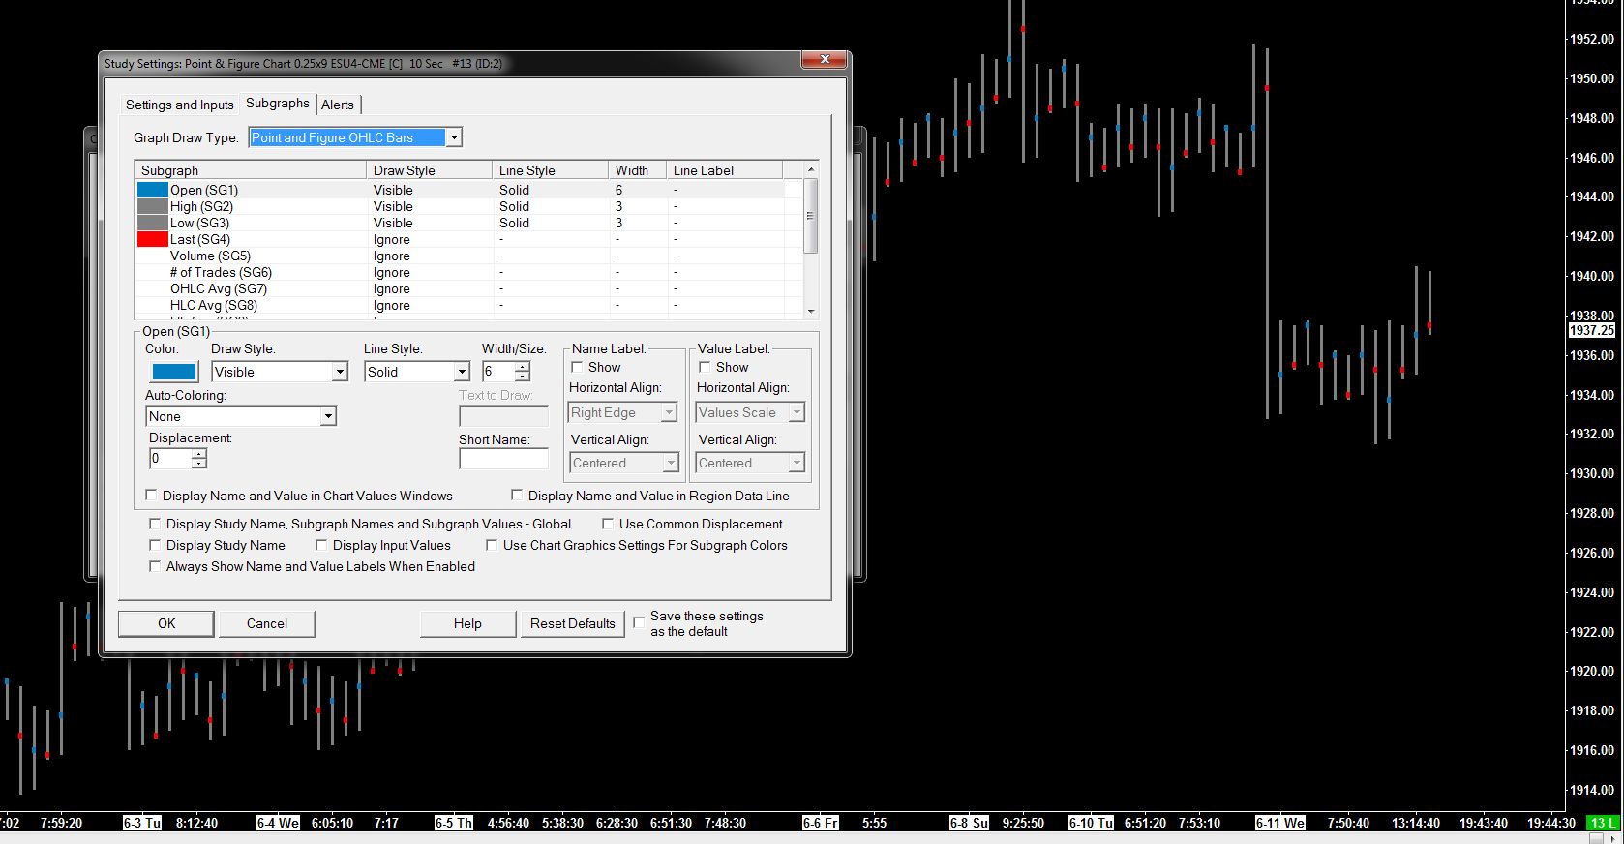The height and width of the screenshot is (844, 1624).
Task: Click the Cancel button
Action: (x=267, y=623)
